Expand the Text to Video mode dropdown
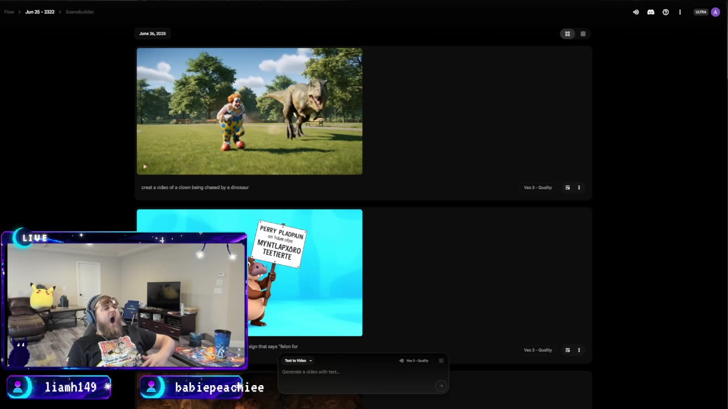The width and height of the screenshot is (728, 409). [298, 361]
